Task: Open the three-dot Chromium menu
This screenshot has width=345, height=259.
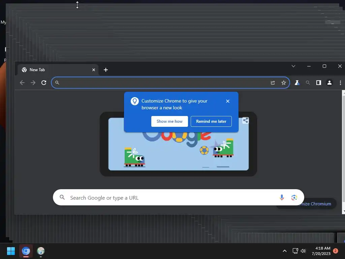Action: point(340,83)
